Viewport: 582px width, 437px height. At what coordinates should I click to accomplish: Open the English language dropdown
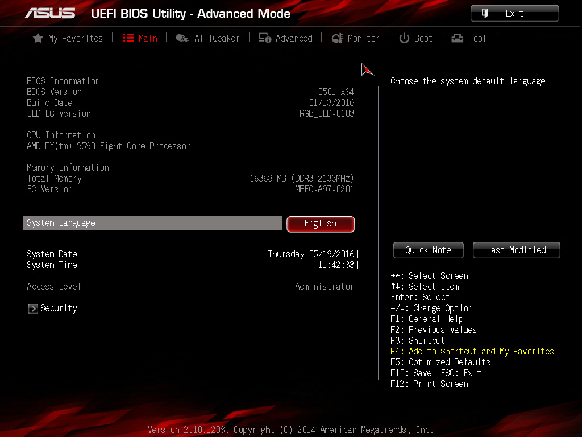(x=321, y=224)
